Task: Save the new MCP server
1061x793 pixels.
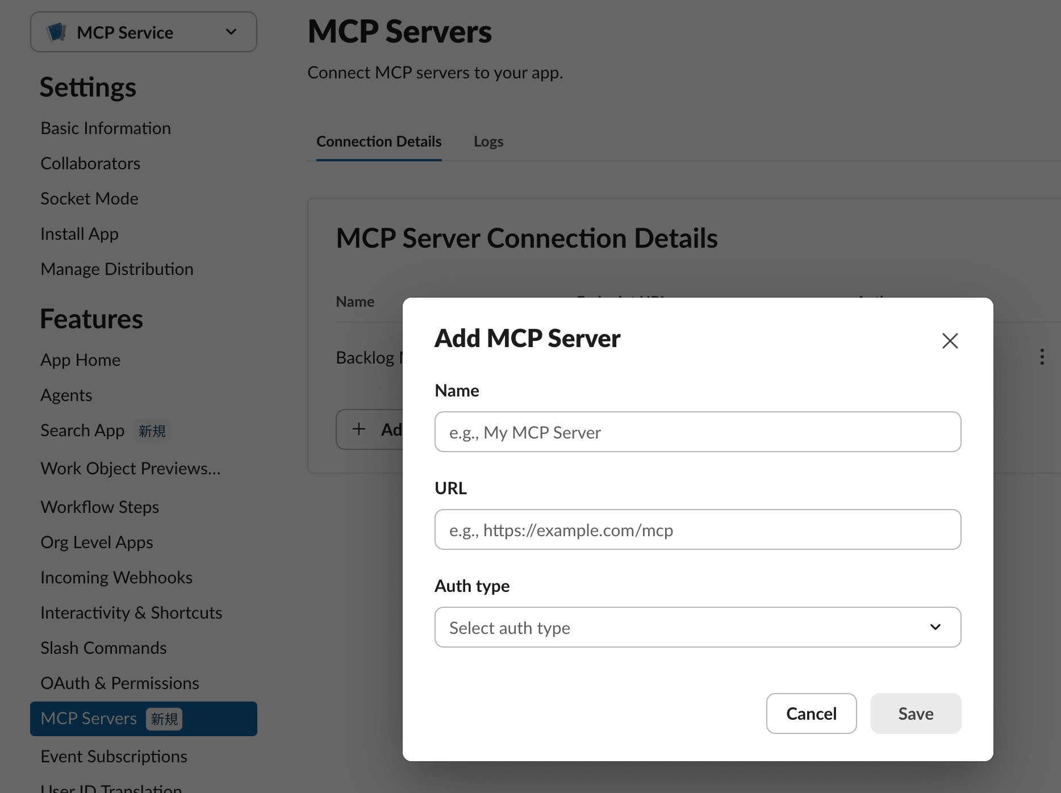Action: coord(916,713)
